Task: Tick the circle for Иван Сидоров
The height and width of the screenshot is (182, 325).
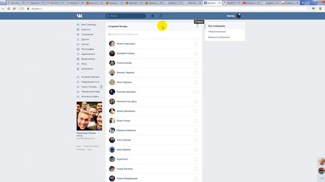Action: [x=196, y=82]
